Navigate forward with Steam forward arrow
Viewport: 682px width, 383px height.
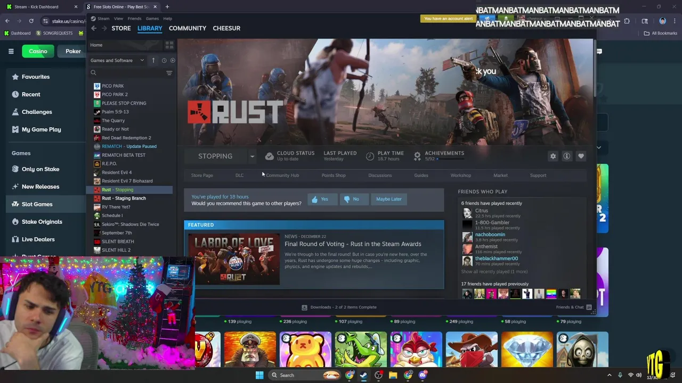point(104,28)
